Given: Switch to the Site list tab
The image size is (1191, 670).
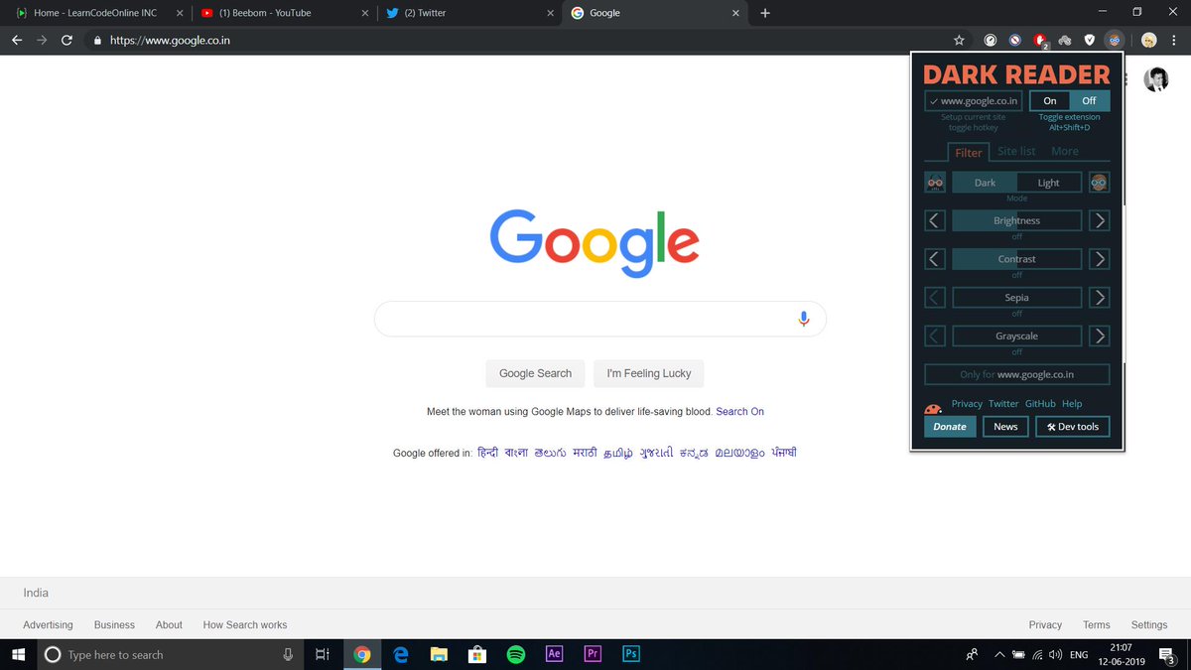Looking at the screenshot, I should (x=1015, y=151).
